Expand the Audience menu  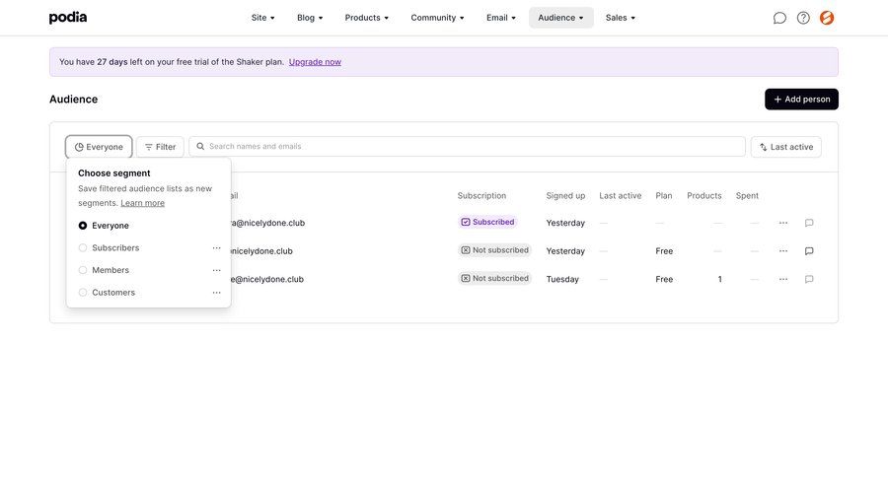(560, 18)
